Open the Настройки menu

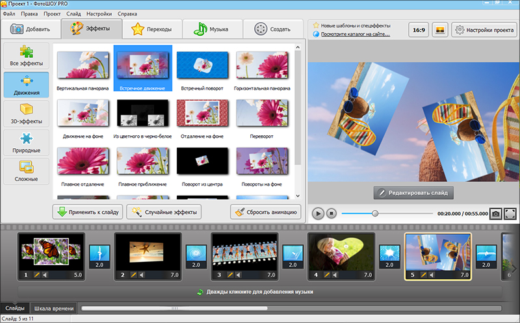99,14
